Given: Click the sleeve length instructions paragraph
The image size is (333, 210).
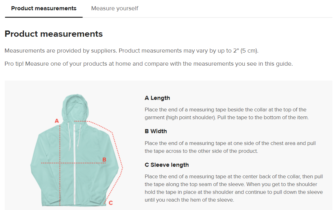Looking at the screenshot, I should pyautogui.click(x=234, y=188).
